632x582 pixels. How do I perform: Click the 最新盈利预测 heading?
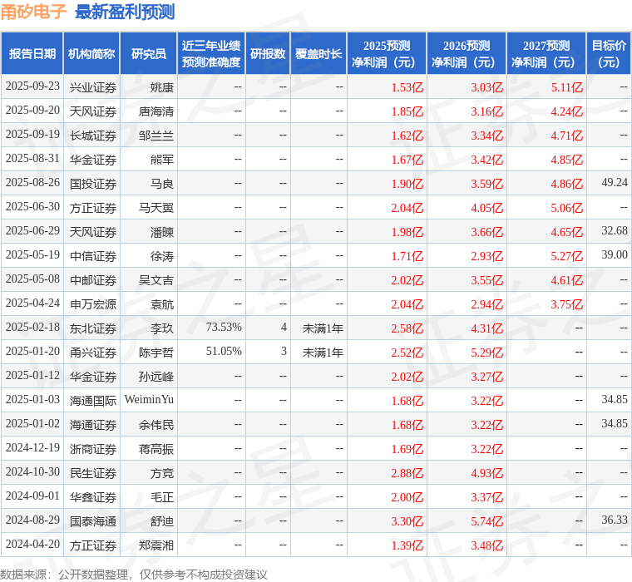[x=125, y=12]
